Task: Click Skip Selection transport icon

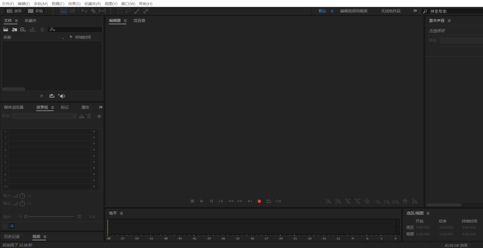Action: point(279,201)
